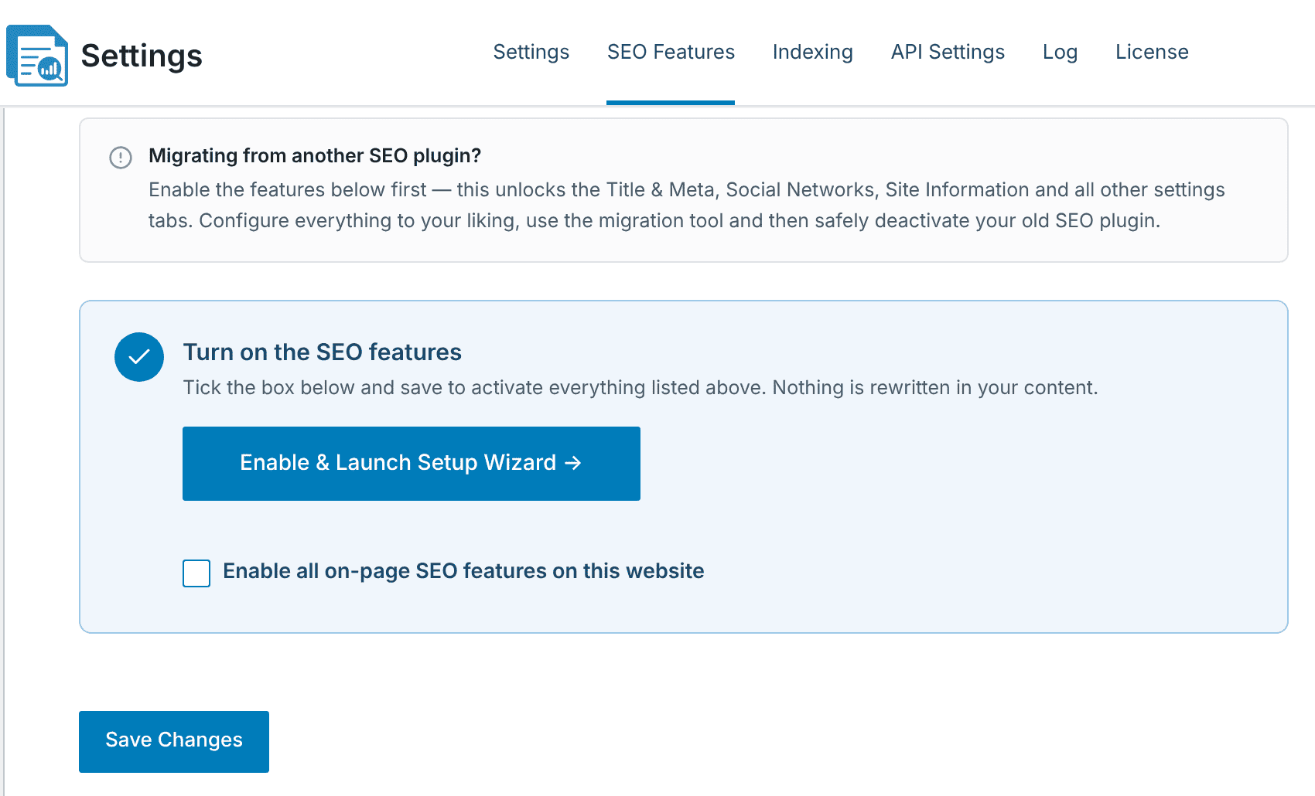The image size is (1315, 796).
Task: Open the Settings tab
Action: (531, 52)
